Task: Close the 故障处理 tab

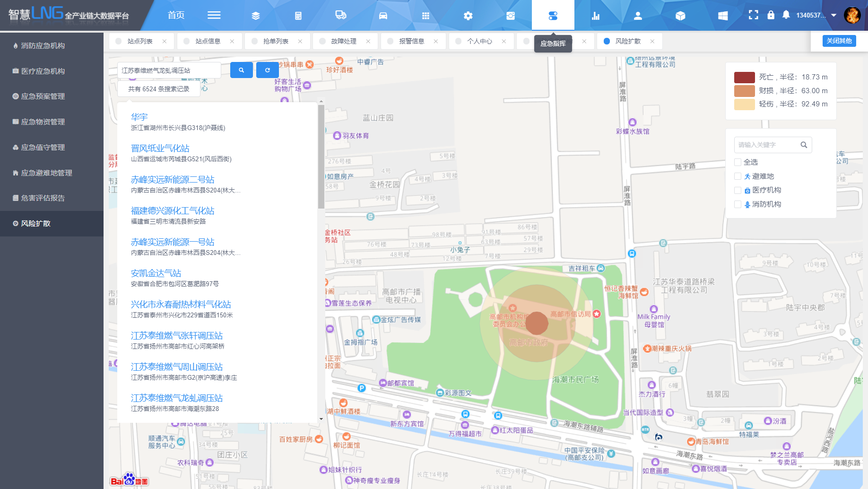Action: (368, 41)
